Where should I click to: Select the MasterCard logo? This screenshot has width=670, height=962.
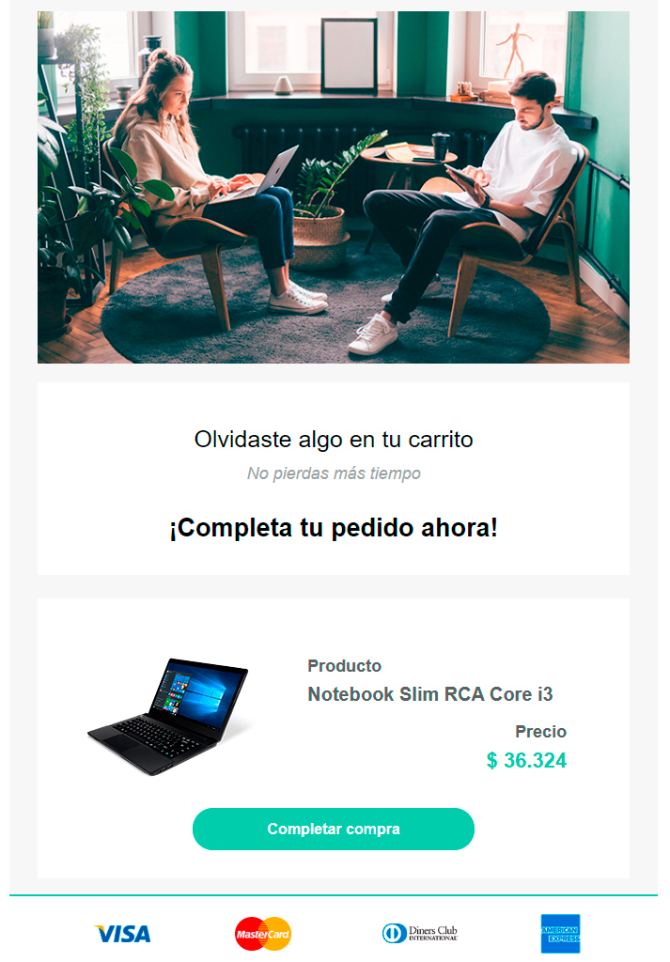click(263, 934)
